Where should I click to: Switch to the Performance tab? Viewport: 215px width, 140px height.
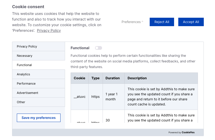coord(38,83)
